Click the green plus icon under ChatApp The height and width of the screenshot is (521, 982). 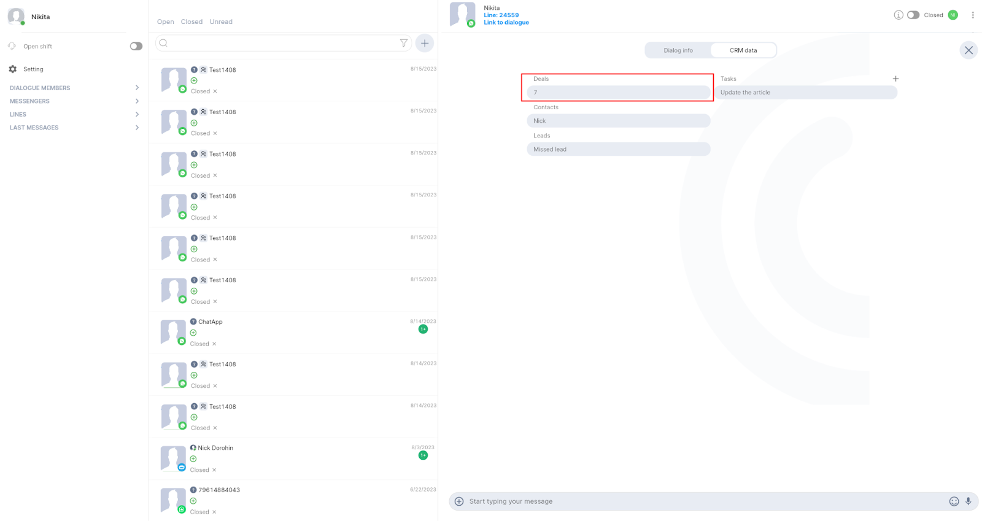(x=193, y=333)
